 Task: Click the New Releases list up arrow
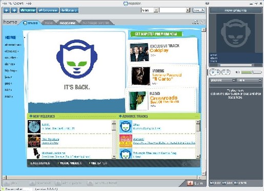pos(114,122)
